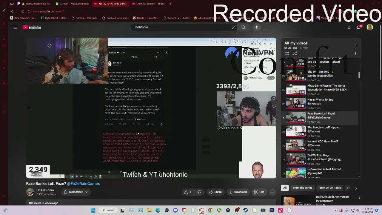Select the From the series chip

(x=302, y=188)
